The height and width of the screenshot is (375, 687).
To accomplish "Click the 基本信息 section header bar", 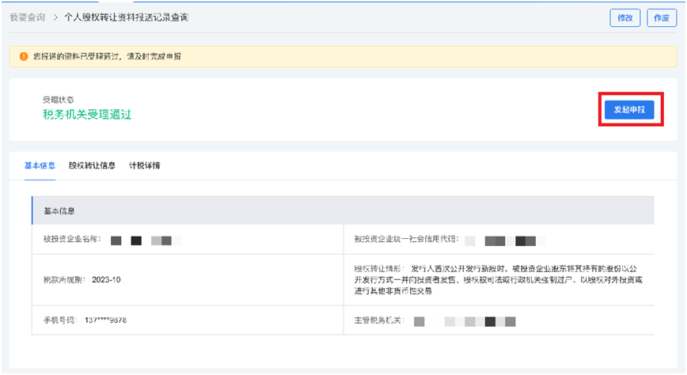I will click(x=343, y=211).
